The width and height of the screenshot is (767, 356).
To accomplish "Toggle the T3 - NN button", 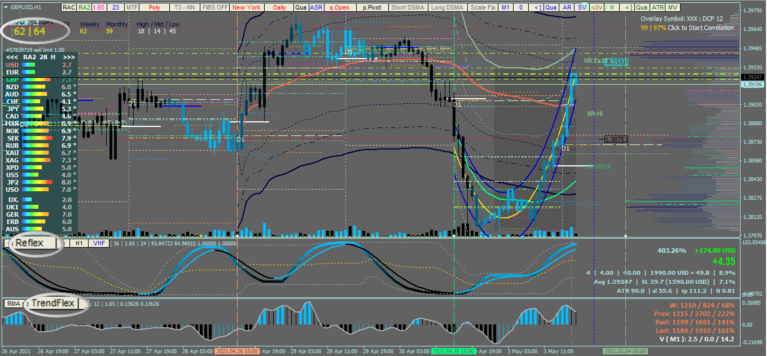I will point(185,7).
